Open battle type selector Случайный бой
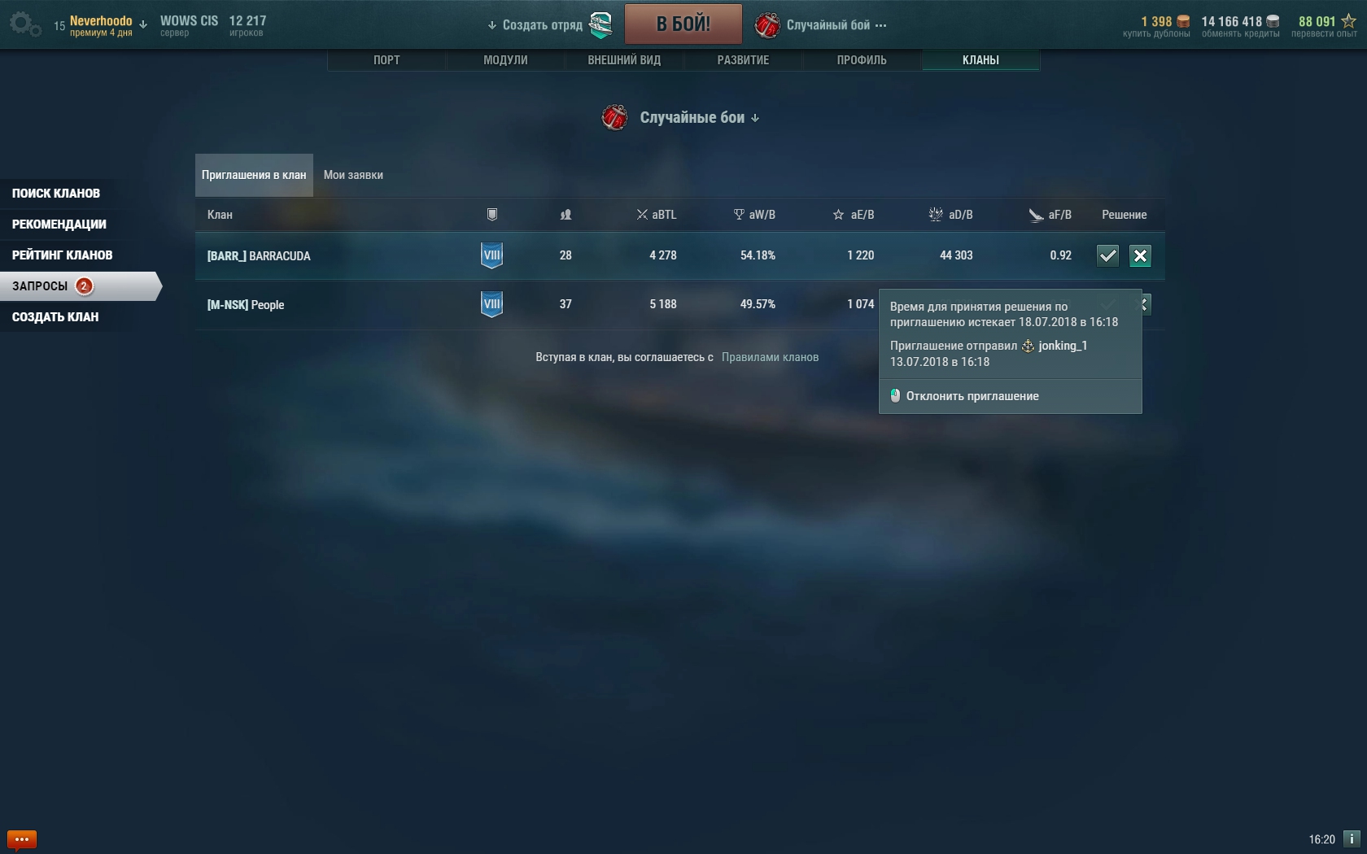 pyautogui.click(x=820, y=25)
